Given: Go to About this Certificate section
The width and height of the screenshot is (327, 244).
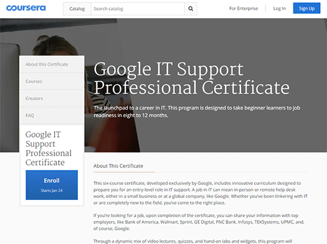Looking at the screenshot, I should [x=52, y=64].
